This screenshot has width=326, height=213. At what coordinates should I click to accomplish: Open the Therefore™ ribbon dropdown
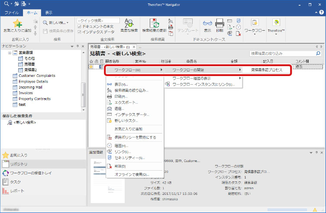[276, 27]
